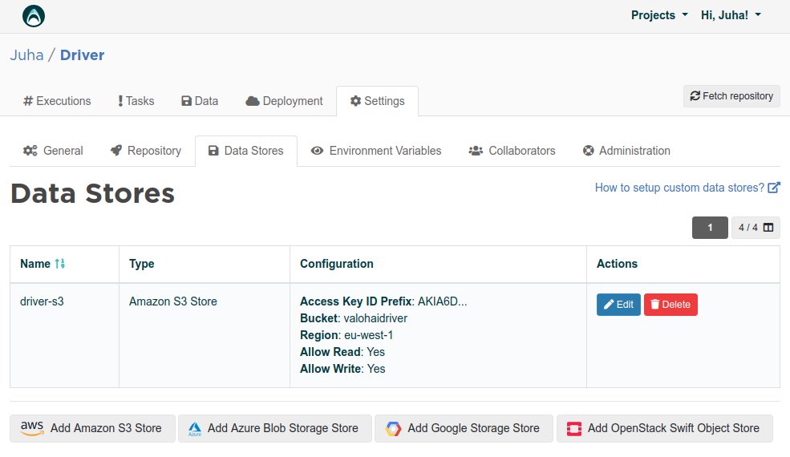Select the Settings tab

point(378,101)
